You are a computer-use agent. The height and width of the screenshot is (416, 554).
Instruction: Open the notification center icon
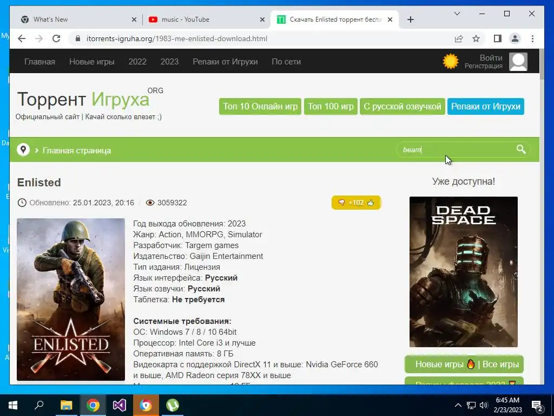click(537, 406)
